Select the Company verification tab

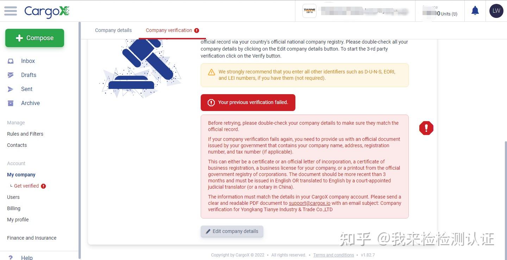tap(172, 30)
